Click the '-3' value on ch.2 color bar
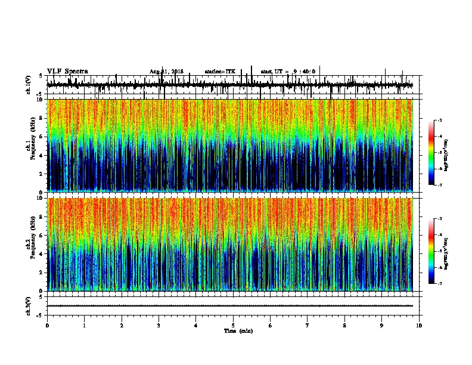Image resolution: width=472 pixels, height=365 pixels. coord(440,219)
